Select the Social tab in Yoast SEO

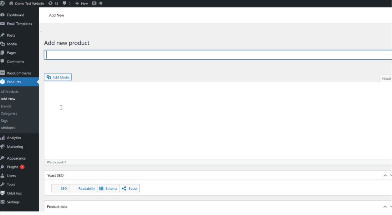130,189
